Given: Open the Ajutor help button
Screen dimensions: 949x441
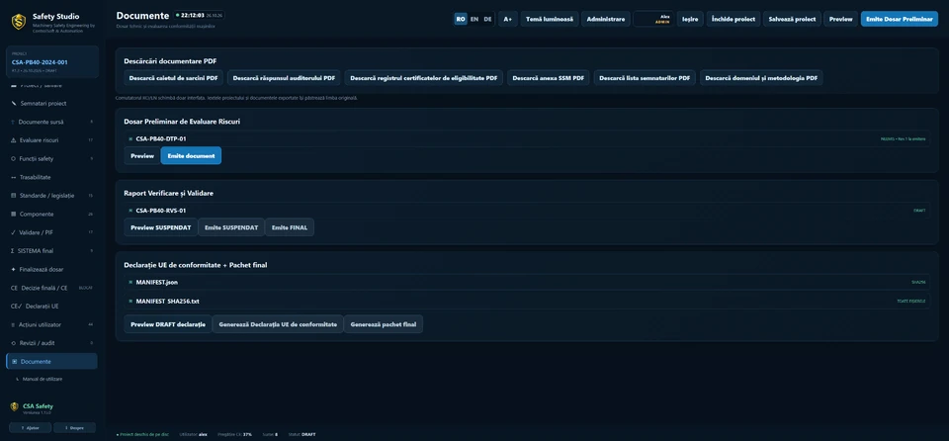Looking at the screenshot, I should 31,428.
